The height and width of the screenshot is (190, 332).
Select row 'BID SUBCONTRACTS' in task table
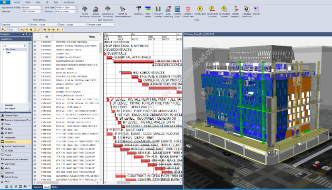pos(66,73)
